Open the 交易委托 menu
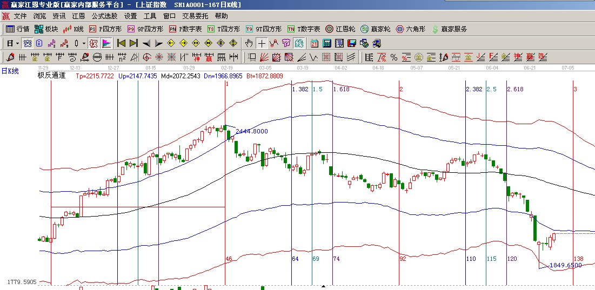Image resolution: width=595 pixels, height=290 pixels. coord(195,16)
